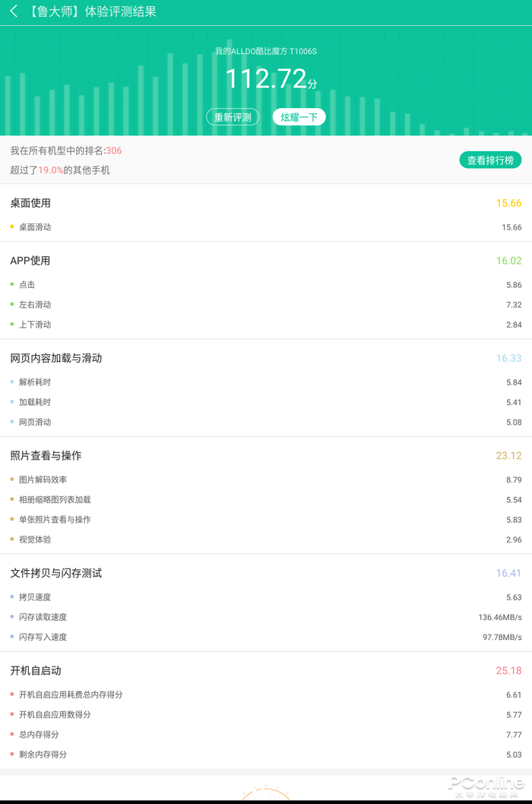Click the 136.46MB/s read speed value
The image size is (532, 804).
click(x=499, y=617)
